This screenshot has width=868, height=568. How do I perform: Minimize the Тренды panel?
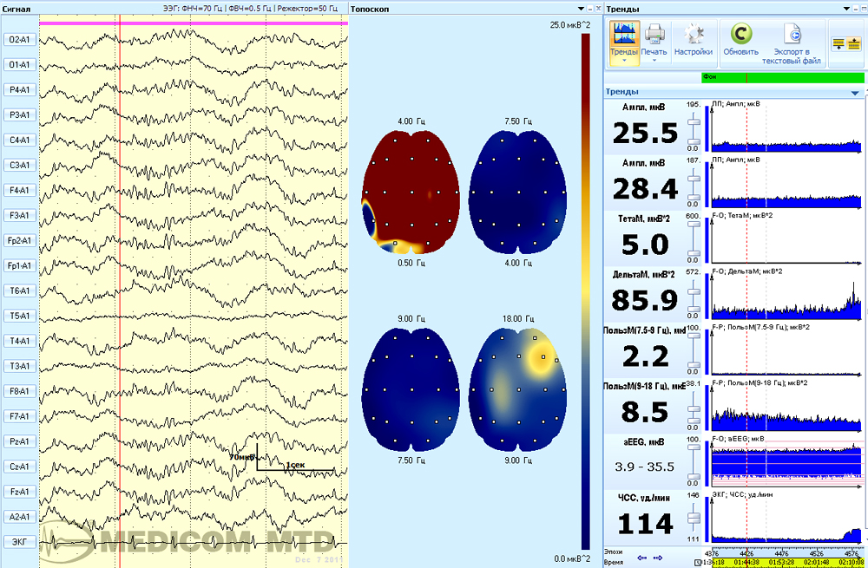point(855,9)
